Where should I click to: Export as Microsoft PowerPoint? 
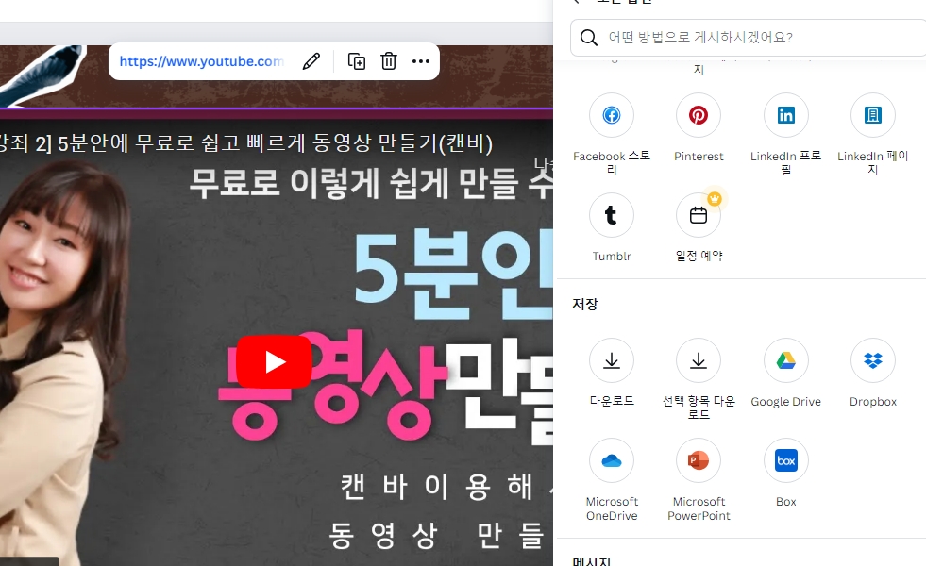(x=698, y=459)
